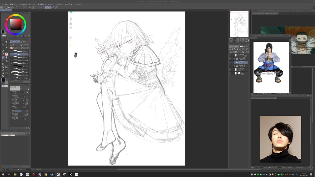Expand the brush tip hardness options arrow
Image resolution: width=315 pixels, height=177 pixels.
pyautogui.click(x=28, y=111)
